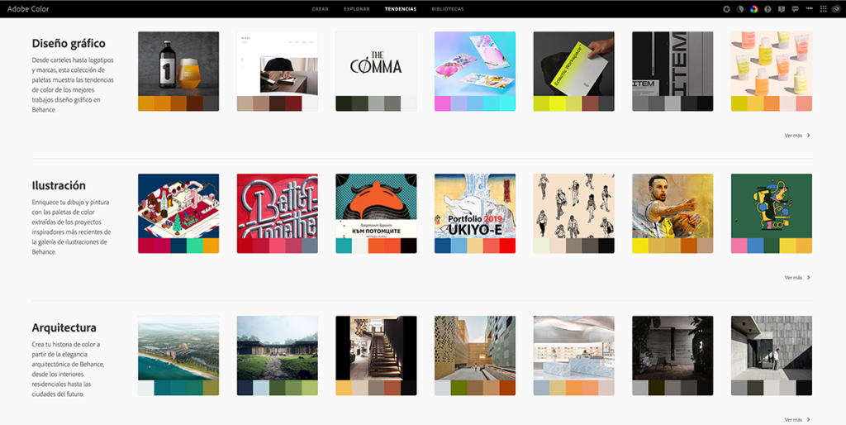This screenshot has height=425, width=846.
Task: Pick the pink swatch under green abstract illustration
Action: pos(739,246)
